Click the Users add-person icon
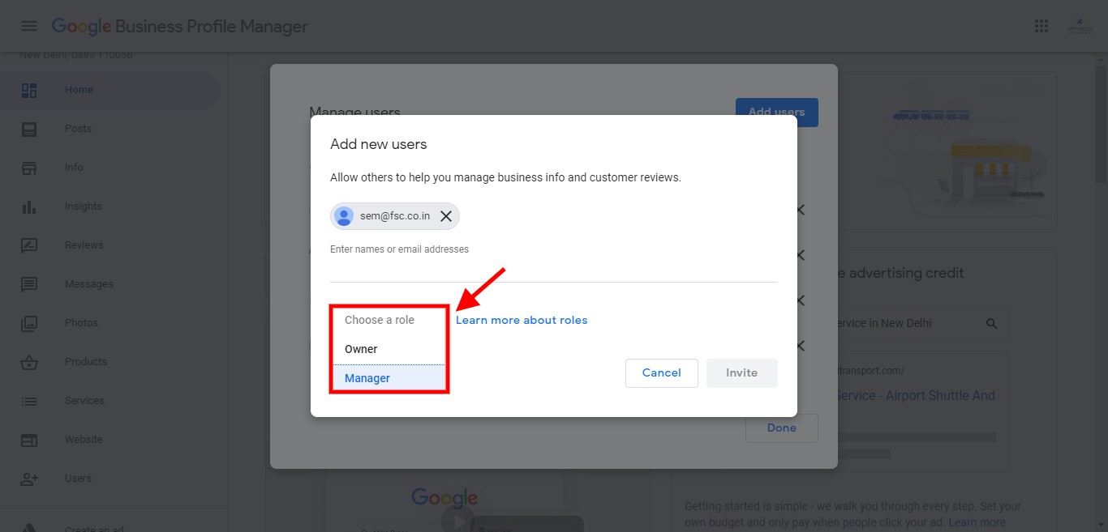This screenshot has width=1108, height=532. 29,479
